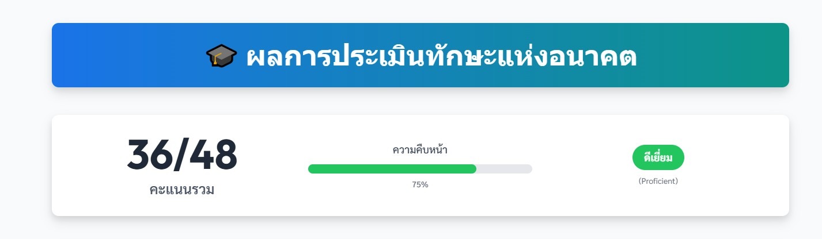This screenshot has width=822, height=239.
Task: Click the (Proficient) caption under the badge
Action: tap(658, 182)
